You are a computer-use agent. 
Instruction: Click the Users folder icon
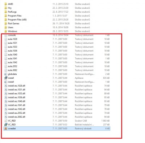pyautogui.click(x=5, y=27)
